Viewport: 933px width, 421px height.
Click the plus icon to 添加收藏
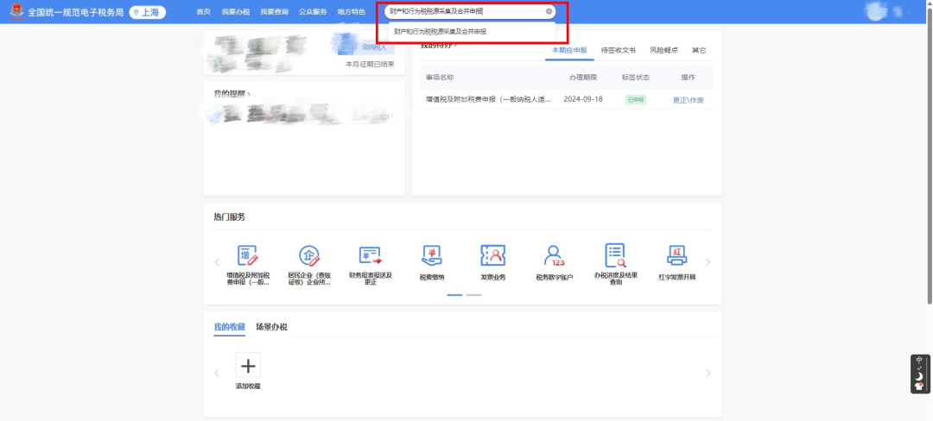coord(248,365)
